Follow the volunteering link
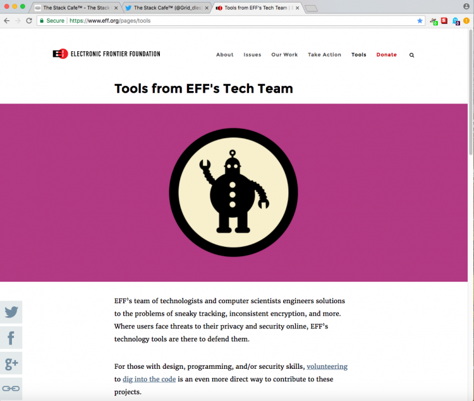The width and height of the screenshot is (474, 401). (327, 366)
